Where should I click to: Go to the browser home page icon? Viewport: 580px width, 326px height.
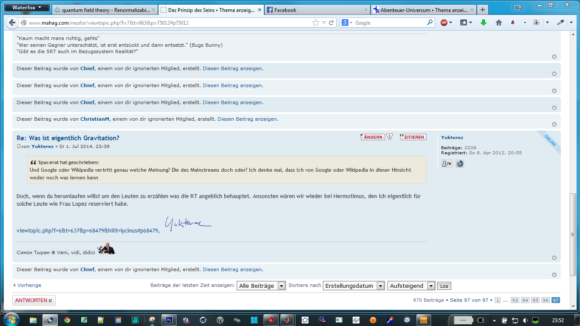click(499, 23)
